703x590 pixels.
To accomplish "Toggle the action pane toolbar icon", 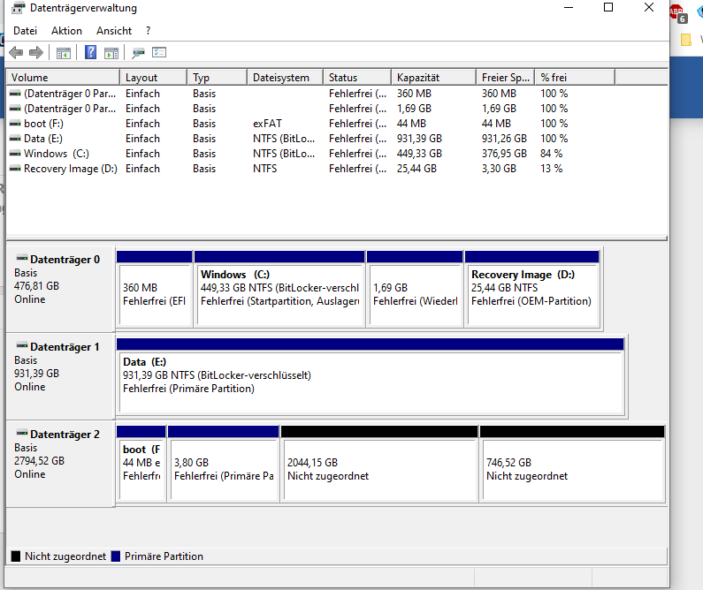I will pyautogui.click(x=111, y=53).
